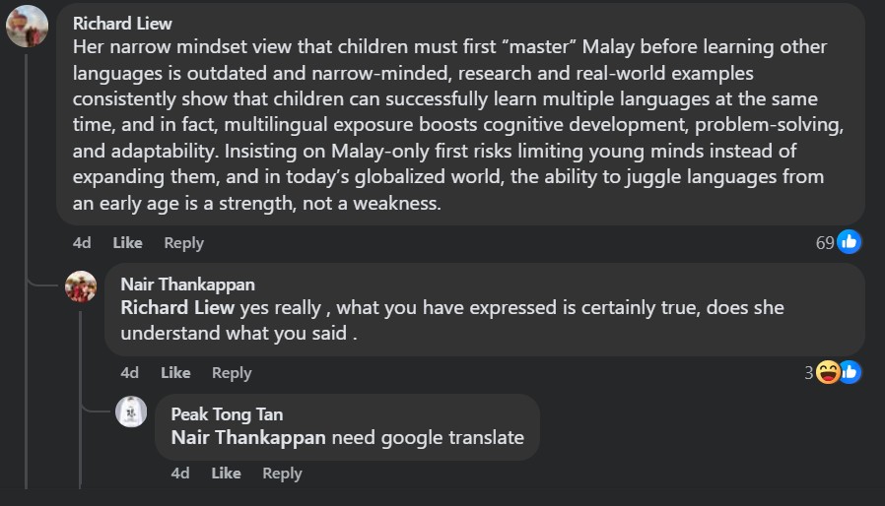Like Richard Liew's comment
Image resolution: width=885 pixels, height=506 pixels.
127,243
